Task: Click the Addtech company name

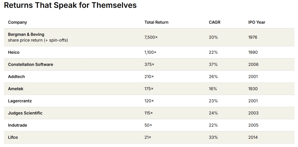Action: 16,77
